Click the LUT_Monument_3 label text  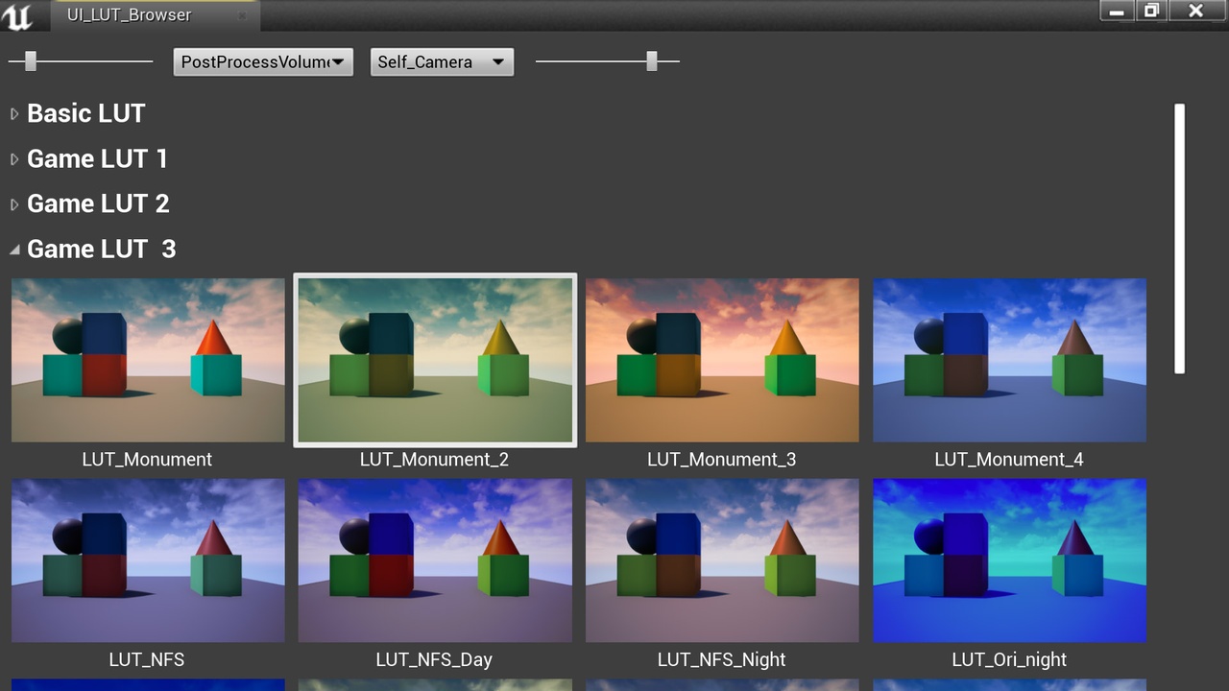point(721,460)
